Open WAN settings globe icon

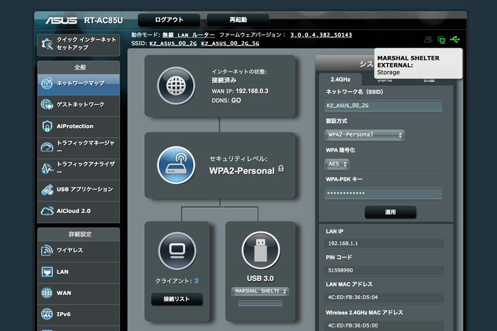click(x=47, y=293)
